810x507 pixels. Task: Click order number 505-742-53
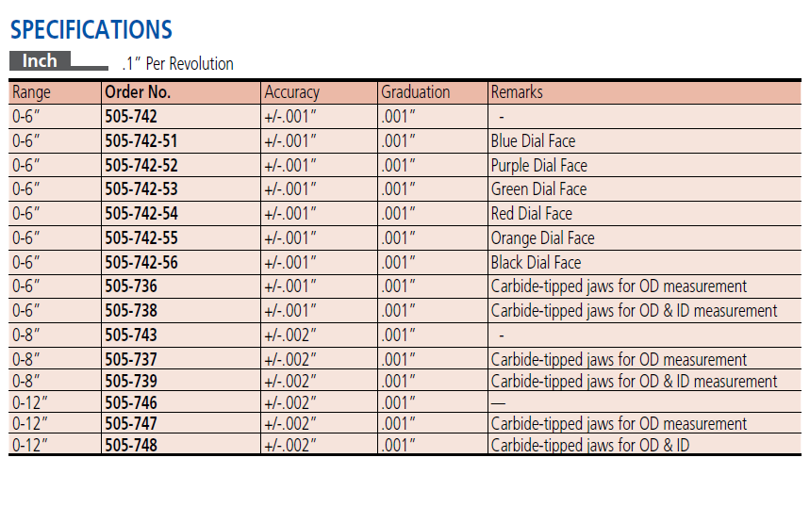(141, 189)
